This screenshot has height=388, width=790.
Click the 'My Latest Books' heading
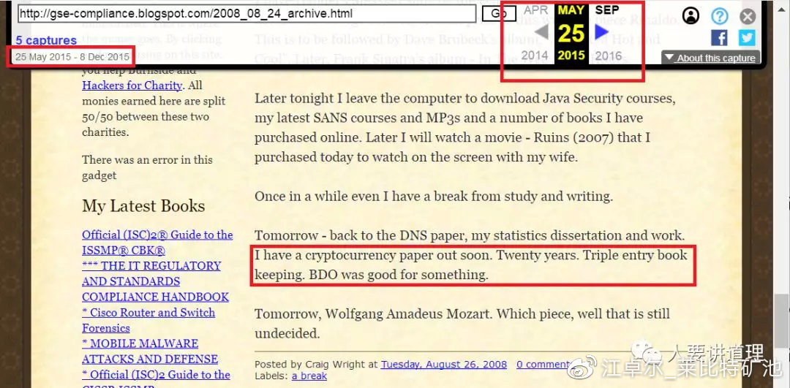(143, 206)
